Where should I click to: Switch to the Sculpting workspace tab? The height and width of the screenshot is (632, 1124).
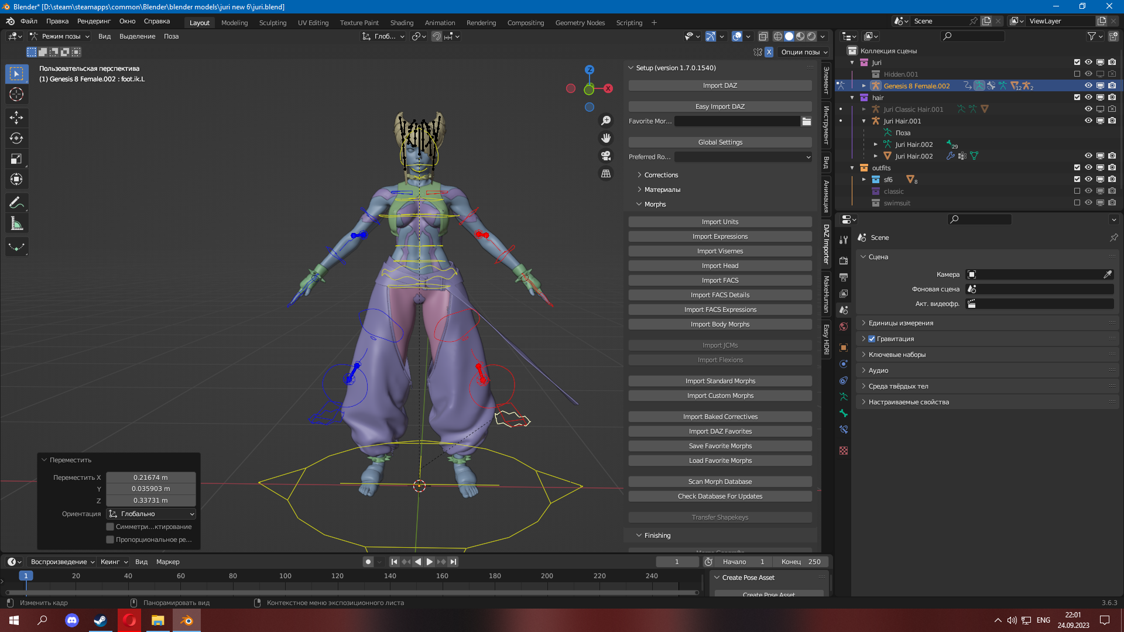(272, 23)
